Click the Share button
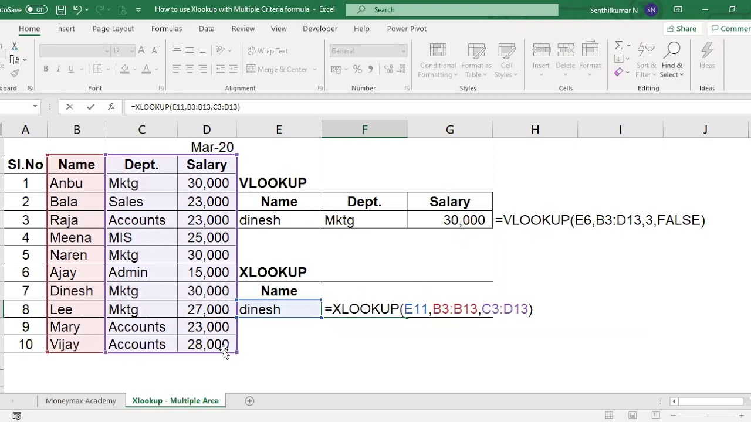Screen dimensions: 751x422 point(681,29)
